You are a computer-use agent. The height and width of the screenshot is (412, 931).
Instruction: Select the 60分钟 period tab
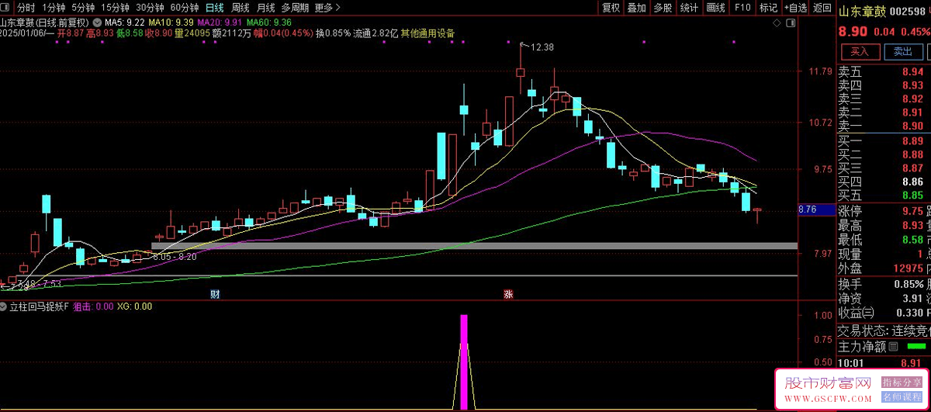click(x=183, y=8)
